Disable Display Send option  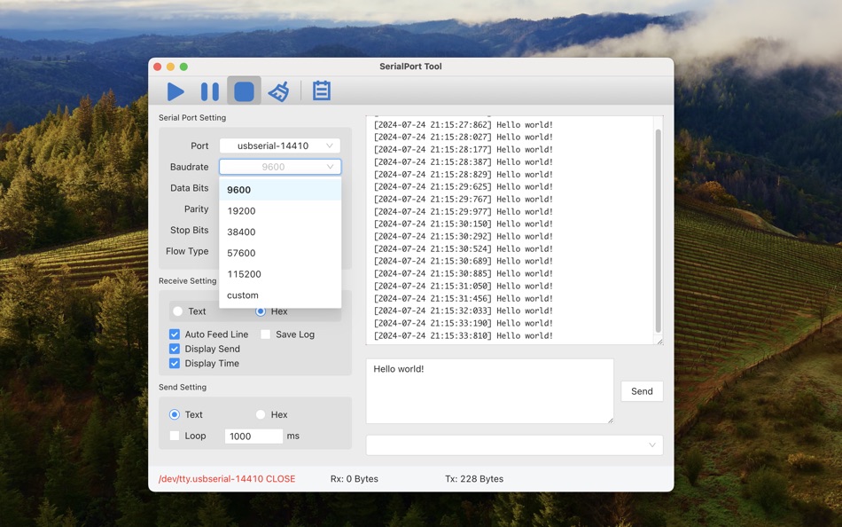coord(174,349)
